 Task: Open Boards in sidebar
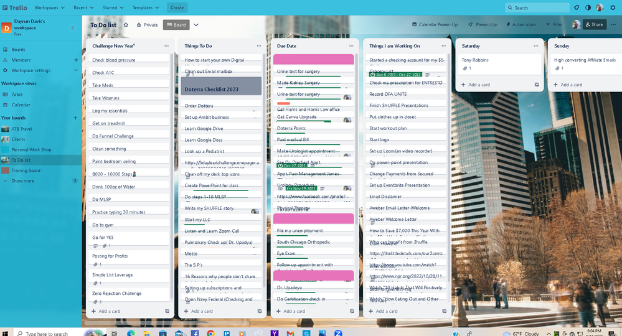point(18,50)
